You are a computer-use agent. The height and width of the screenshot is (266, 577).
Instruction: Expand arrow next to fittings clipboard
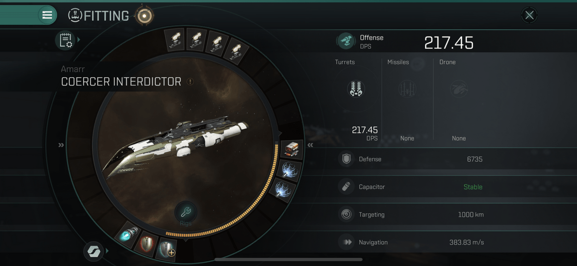pyautogui.click(x=79, y=39)
